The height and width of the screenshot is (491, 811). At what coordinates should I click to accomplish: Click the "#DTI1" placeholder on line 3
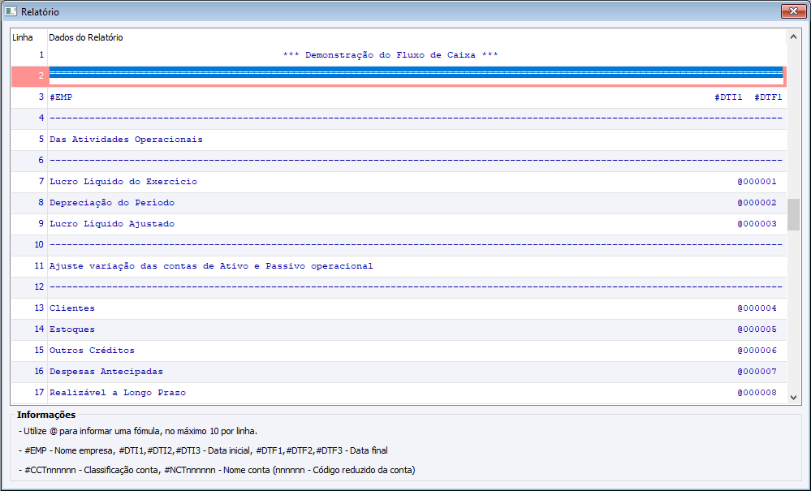(x=728, y=97)
